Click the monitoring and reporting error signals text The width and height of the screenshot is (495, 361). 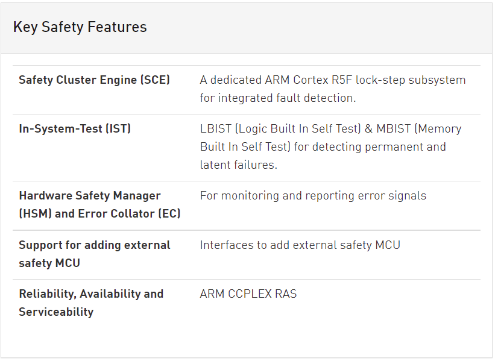pyautogui.click(x=313, y=196)
